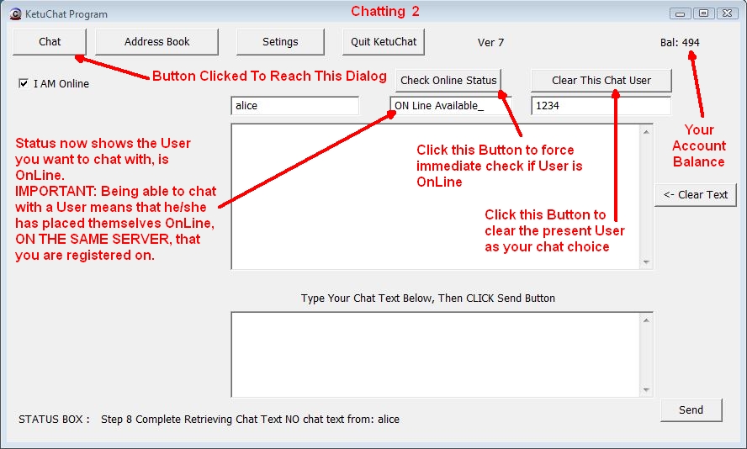Open the Chat dialog button

coord(50,42)
